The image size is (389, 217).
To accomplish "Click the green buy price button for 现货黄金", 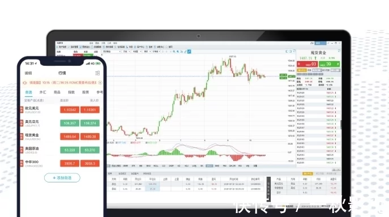I will (x=329, y=64).
